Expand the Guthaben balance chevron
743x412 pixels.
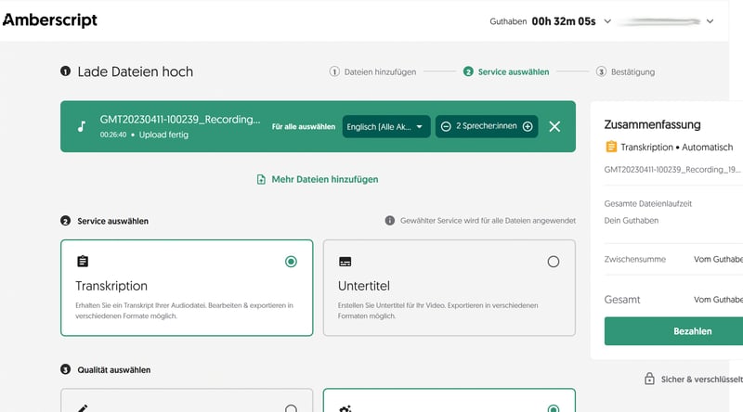(x=607, y=20)
